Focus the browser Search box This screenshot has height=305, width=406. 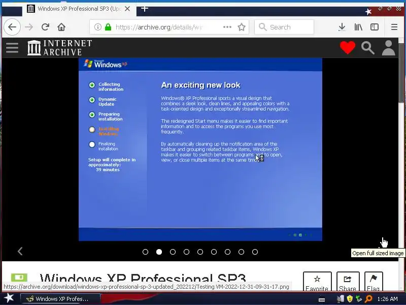[284, 27]
